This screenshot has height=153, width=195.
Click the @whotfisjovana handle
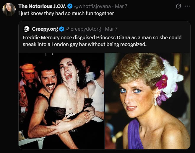coord(92,6)
